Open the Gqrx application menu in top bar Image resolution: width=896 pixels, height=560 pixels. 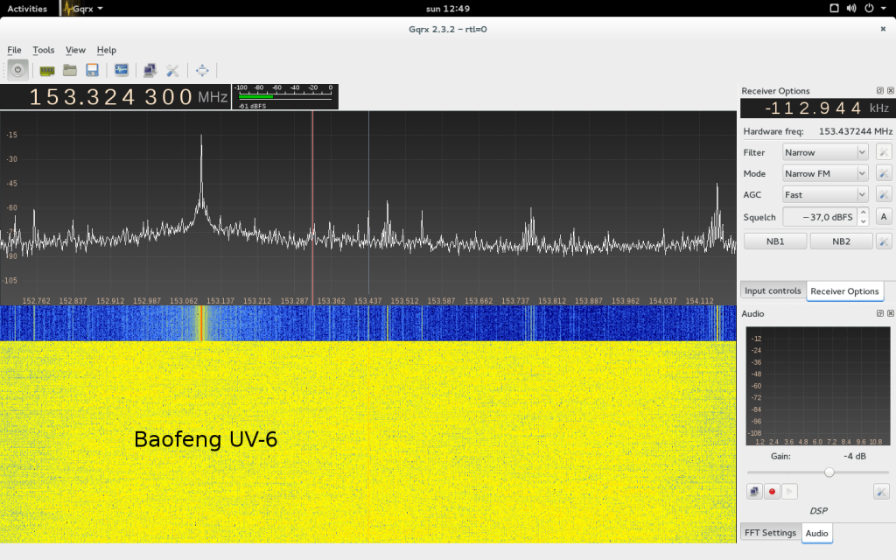point(83,9)
